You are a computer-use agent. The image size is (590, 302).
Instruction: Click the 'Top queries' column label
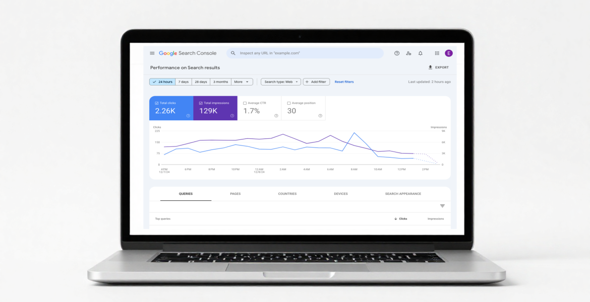coord(162,218)
